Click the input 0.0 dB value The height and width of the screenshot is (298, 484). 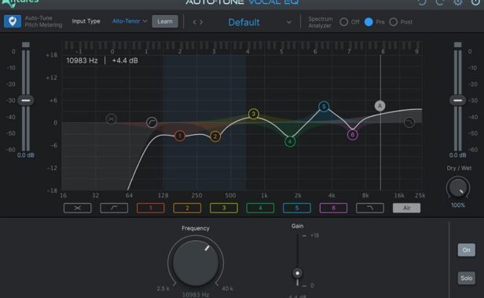(26, 155)
